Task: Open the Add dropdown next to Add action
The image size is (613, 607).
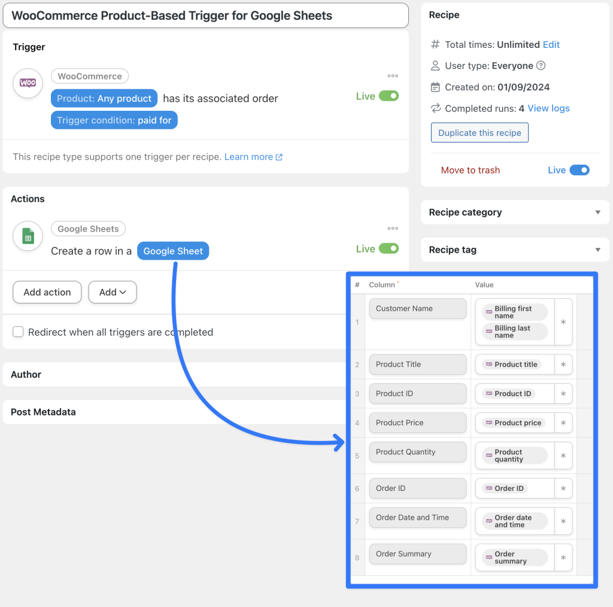Action: point(113,292)
